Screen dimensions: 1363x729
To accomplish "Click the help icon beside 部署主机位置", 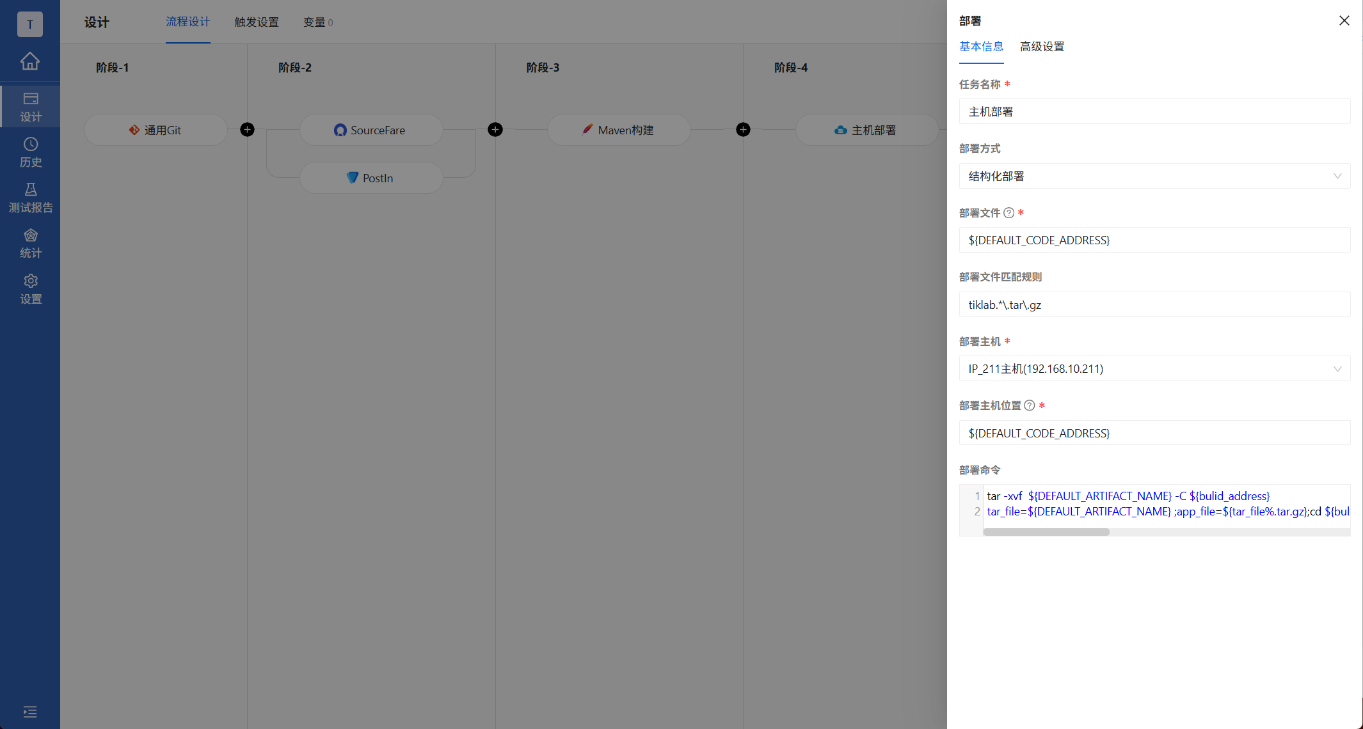I will point(1030,405).
